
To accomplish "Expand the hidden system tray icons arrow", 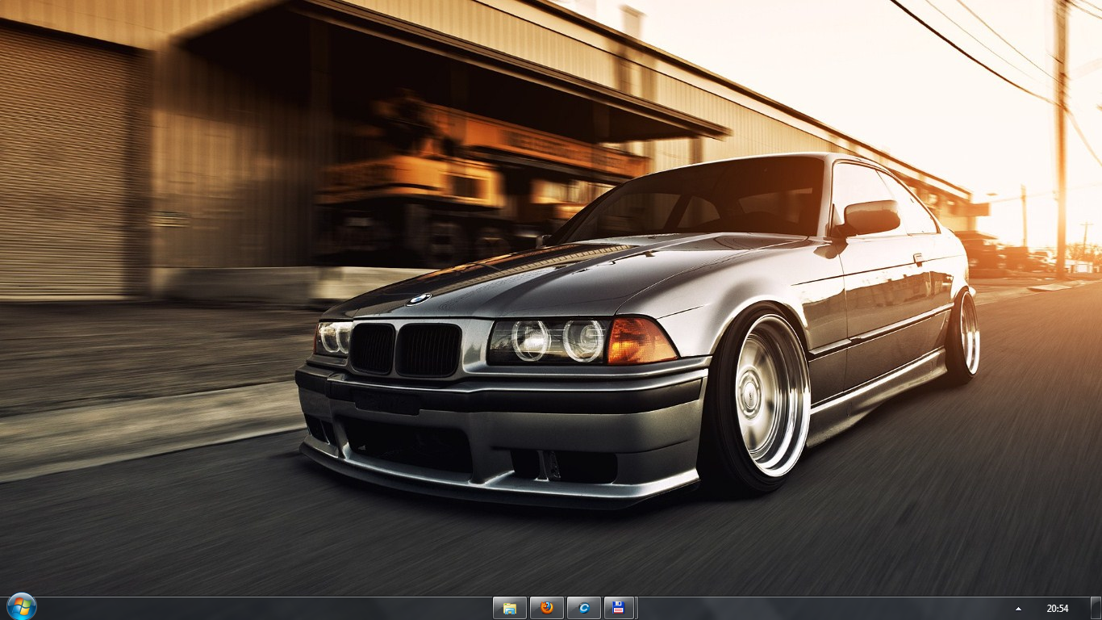I will (x=1018, y=609).
